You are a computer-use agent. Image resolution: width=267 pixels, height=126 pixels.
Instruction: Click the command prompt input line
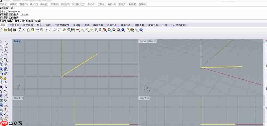click(x=134, y=21)
